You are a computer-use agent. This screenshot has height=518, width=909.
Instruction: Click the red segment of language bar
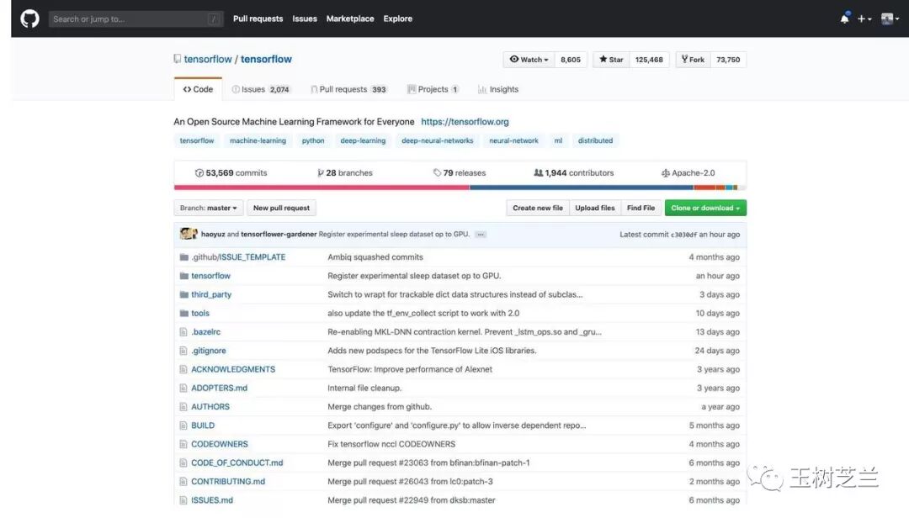322,188
